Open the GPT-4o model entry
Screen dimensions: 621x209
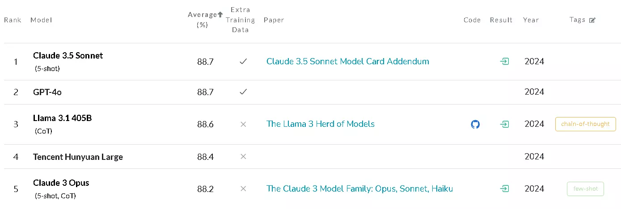[47, 92]
